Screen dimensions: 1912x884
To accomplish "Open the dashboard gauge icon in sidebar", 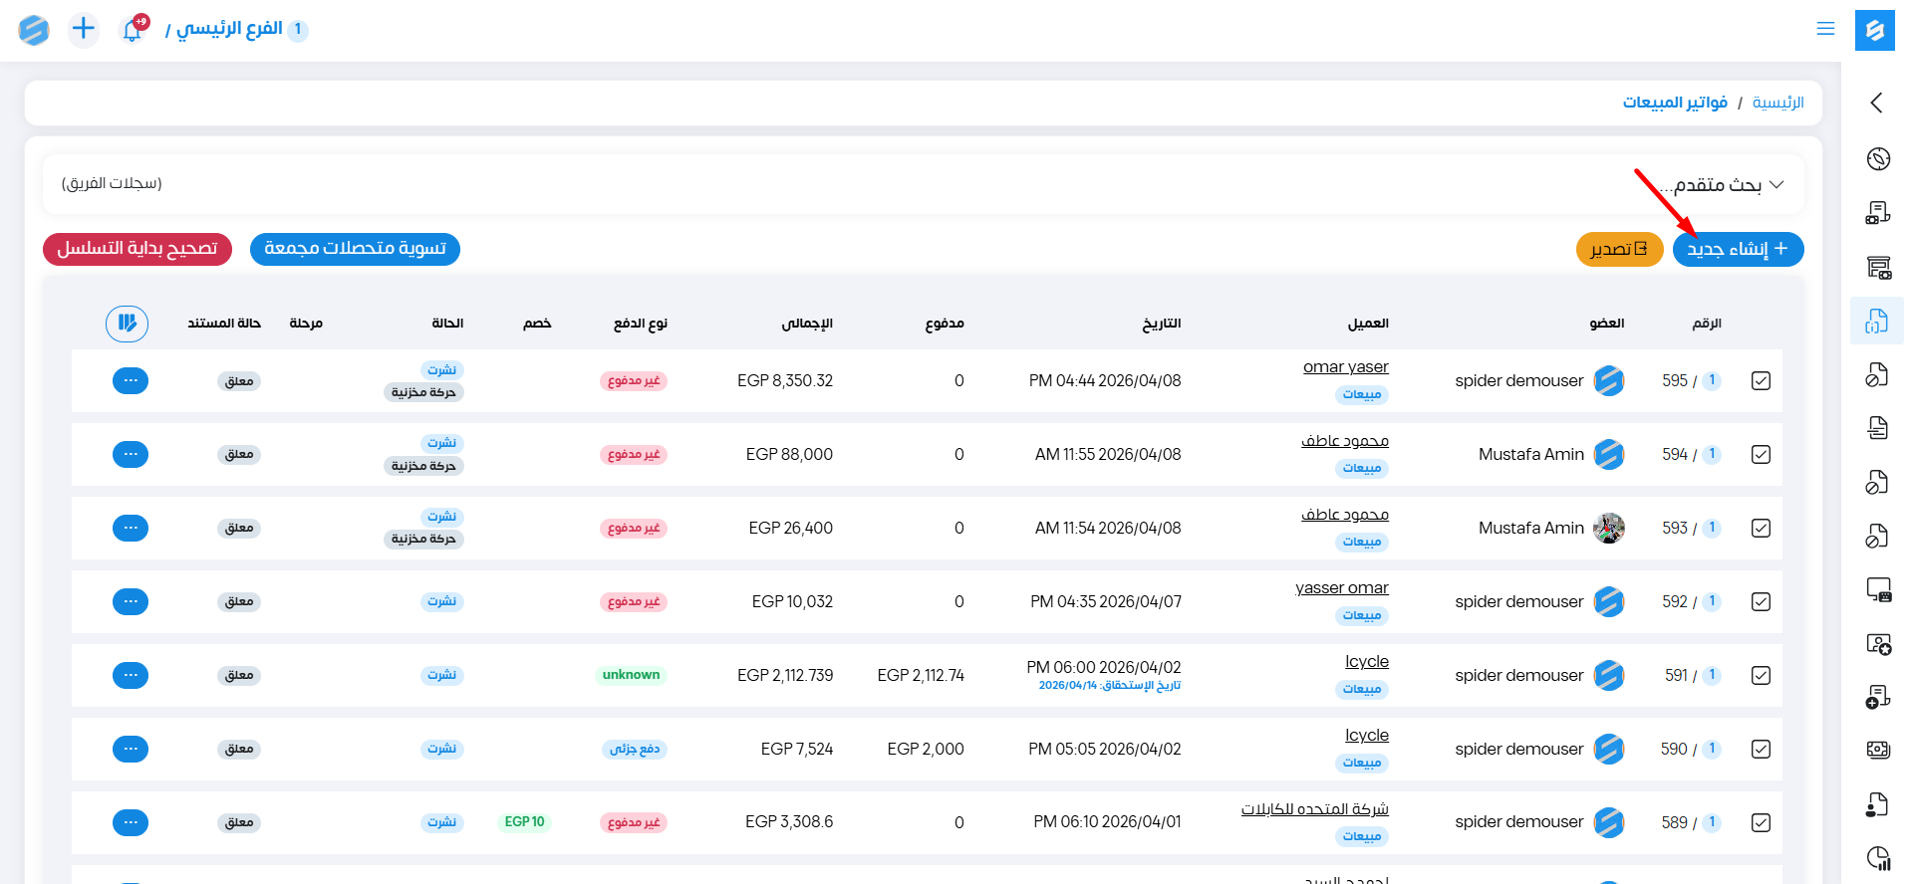I will pyautogui.click(x=1878, y=158).
